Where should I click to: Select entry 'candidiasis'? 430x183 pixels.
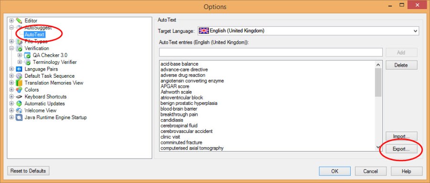[x=172, y=120]
